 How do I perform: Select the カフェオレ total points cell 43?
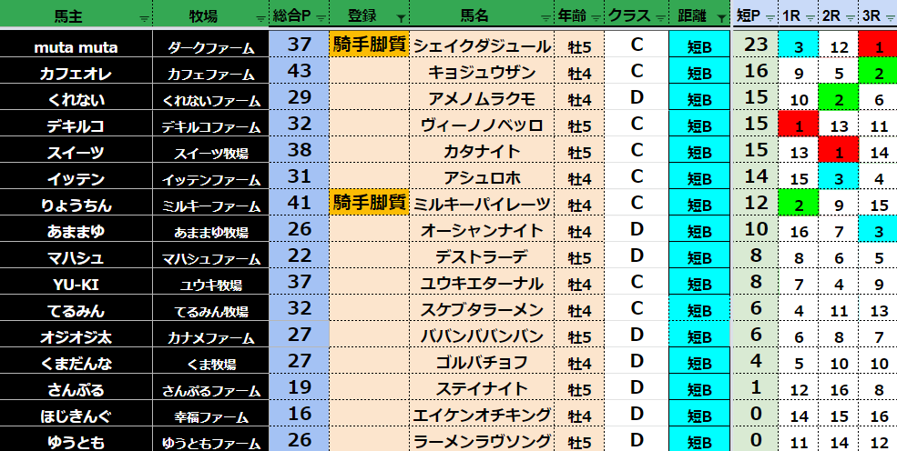[299, 72]
